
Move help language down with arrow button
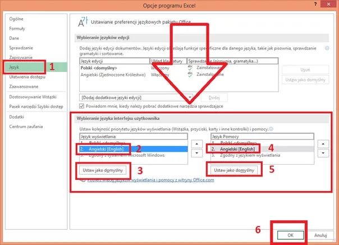click(x=323, y=153)
